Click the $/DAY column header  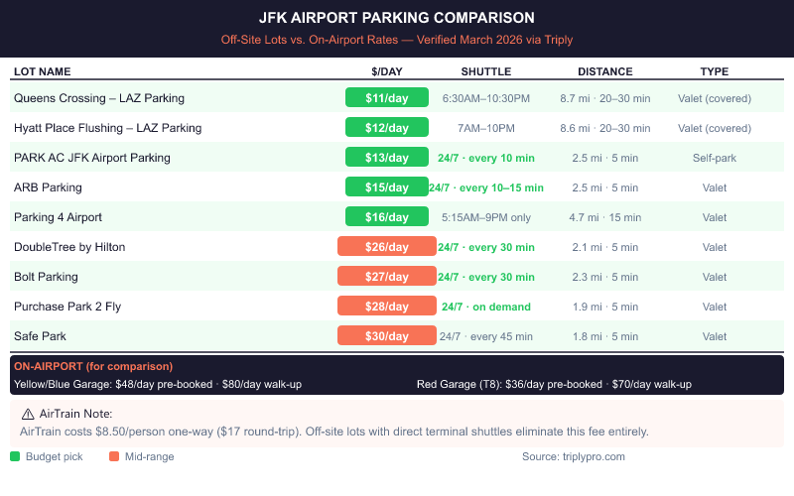click(387, 71)
